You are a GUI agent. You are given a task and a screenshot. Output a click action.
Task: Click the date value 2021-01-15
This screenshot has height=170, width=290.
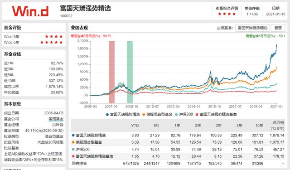point(275,14)
